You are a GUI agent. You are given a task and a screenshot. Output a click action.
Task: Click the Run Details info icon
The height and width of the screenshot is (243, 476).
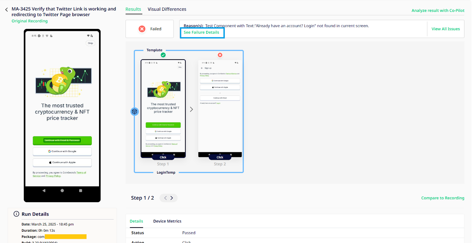(16, 214)
